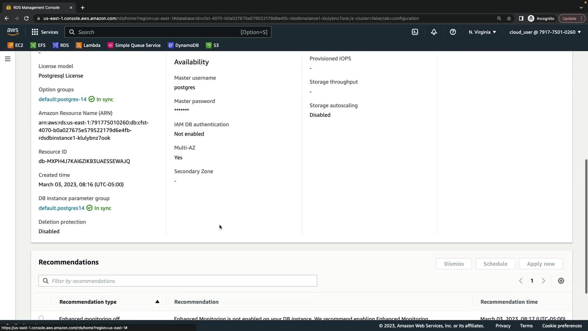Expand the N. Virginia region dropdown
Image resolution: width=588 pixels, height=331 pixels.
pos(482,32)
